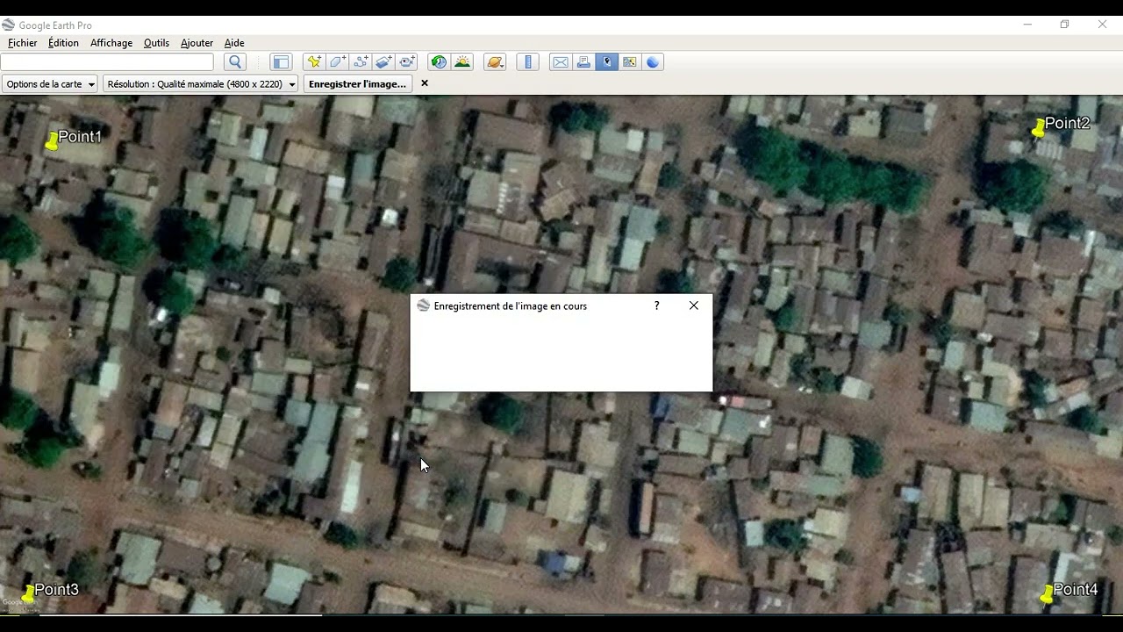
Task: Show historical imagery clock icon
Action: pos(439,61)
